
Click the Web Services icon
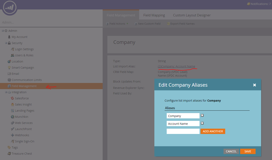(x=13, y=123)
